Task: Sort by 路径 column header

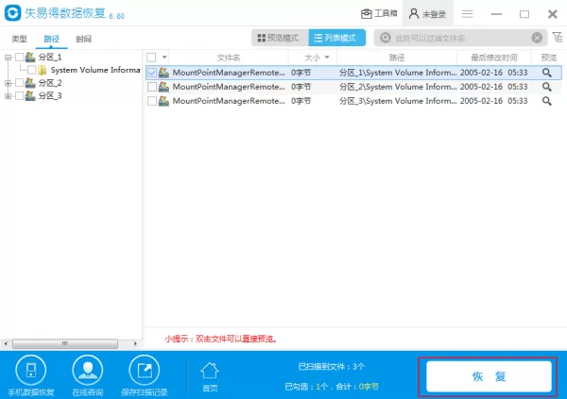Action: (x=397, y=58)
